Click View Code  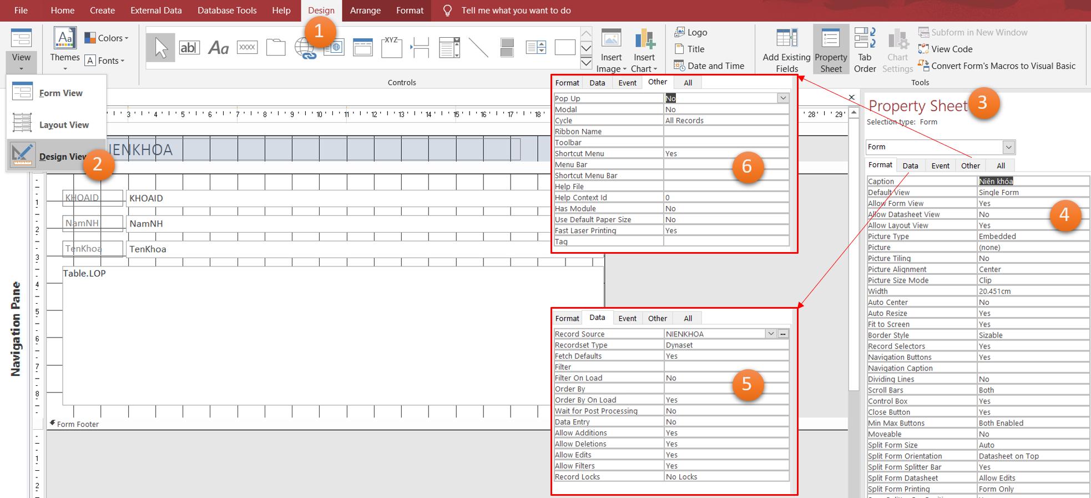pyautogui.click(x=945, y=49)
